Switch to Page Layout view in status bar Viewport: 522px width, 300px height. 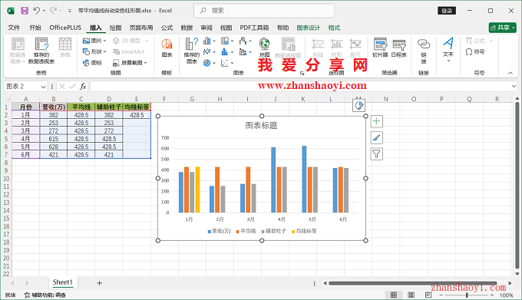point(411,295)
